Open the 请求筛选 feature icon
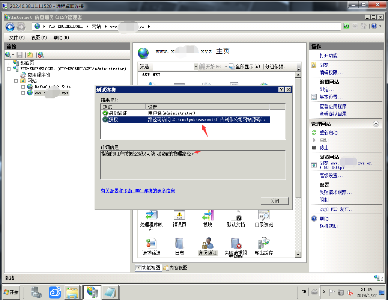The height and width of the screenshot is (300, 388). (x=151, y=246)
